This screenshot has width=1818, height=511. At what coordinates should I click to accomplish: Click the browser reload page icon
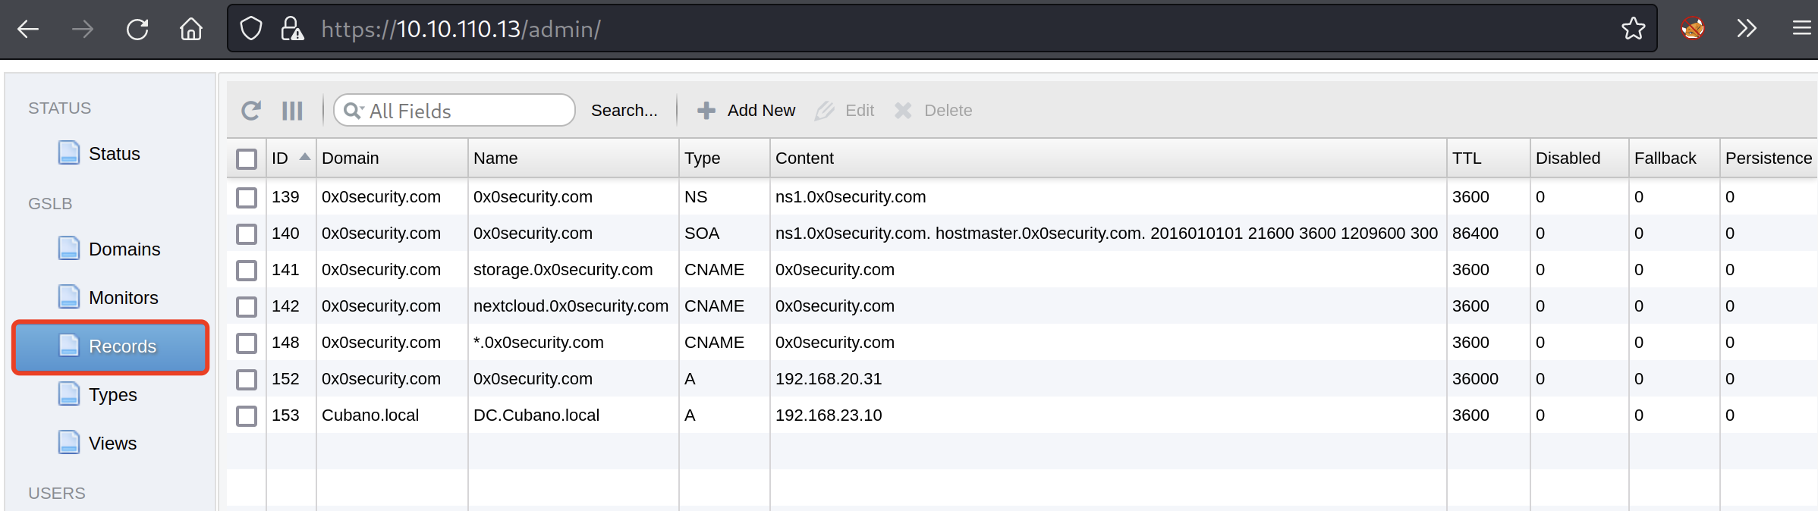point(137,30)
